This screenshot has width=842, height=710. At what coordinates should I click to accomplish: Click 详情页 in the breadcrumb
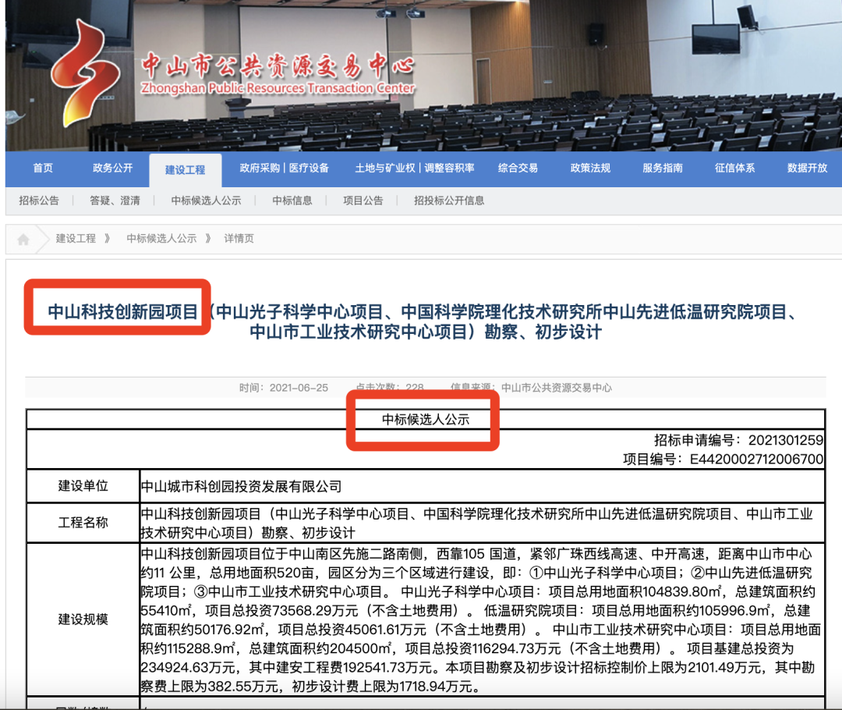(x=239, y=239)
